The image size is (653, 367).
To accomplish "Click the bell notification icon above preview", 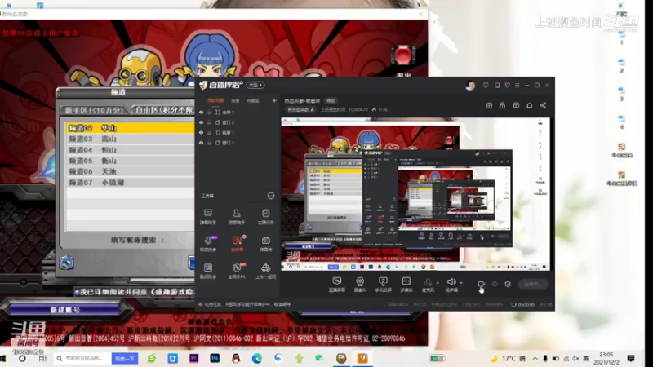I will click(x=529, y=106).
